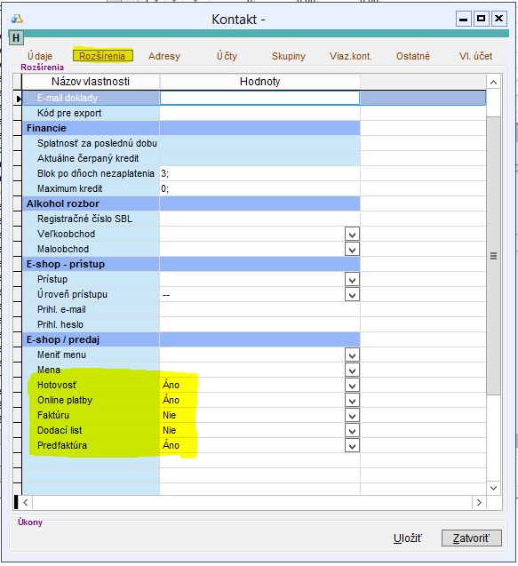Open the Hotovosť value dropdown
Image resolution: width=518 pixels, height=566 pixels.
(353, 386)
